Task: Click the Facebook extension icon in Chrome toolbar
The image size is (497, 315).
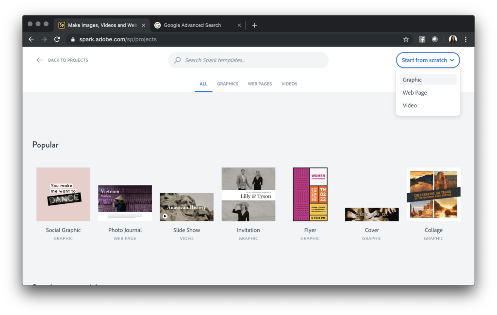Action: click(x=422, y=39)
